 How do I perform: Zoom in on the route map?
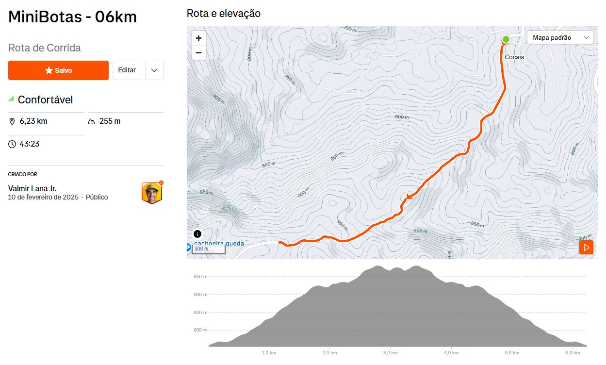point(198,38)
